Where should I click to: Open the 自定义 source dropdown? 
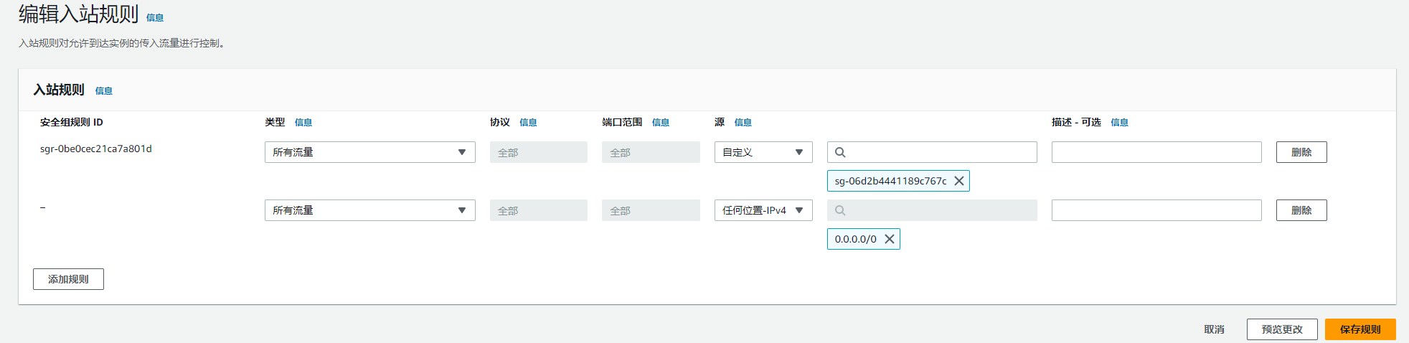tap(763, 152)
